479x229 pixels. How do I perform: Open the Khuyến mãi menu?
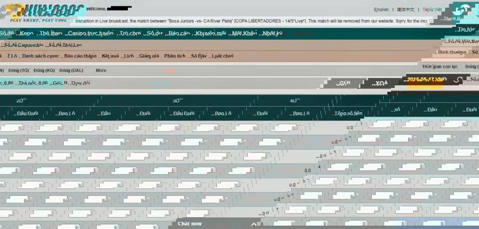(210, 33)
